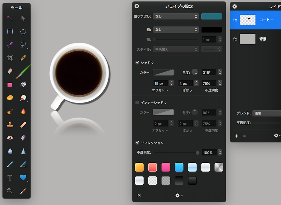Toggle the リフレクション checkbox
Screen dimensions: 281x205
(137, 143)
